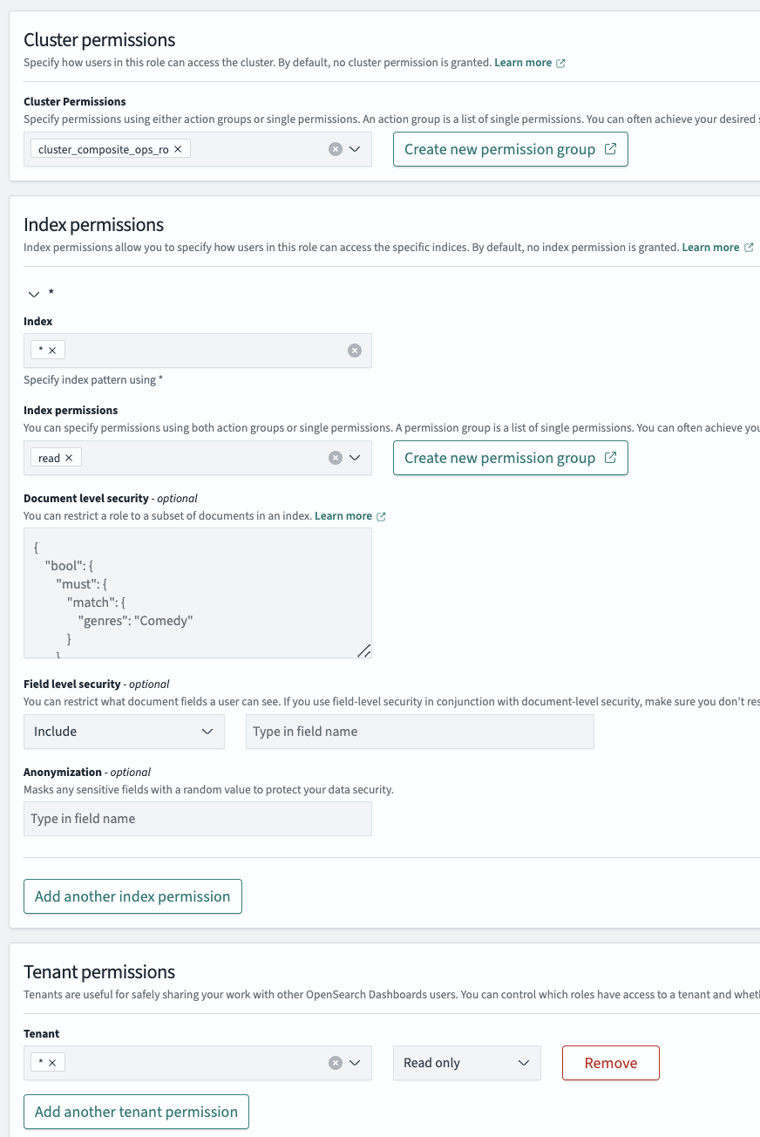Add another tenant permission
760x1137 pixels.
pos(136,1112)
